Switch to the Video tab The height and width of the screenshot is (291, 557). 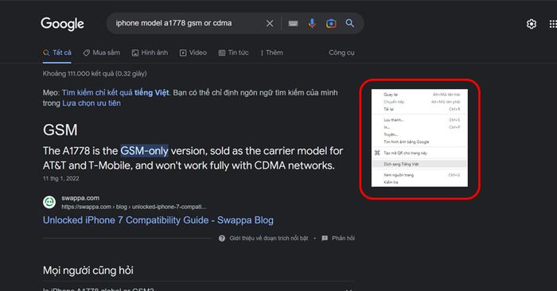pos(193,53)
